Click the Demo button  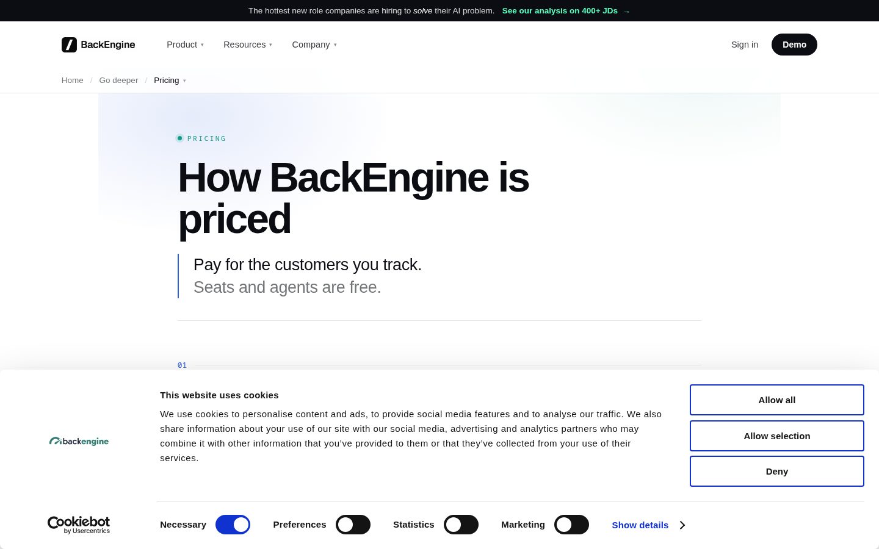[794, 45]
